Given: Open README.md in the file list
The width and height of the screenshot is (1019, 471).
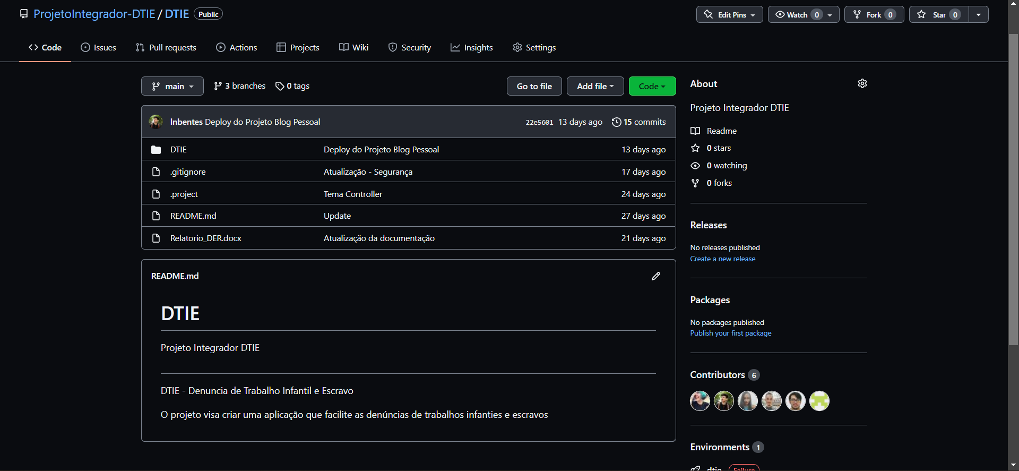Looking at the screenshot, I should coord(193,216).
